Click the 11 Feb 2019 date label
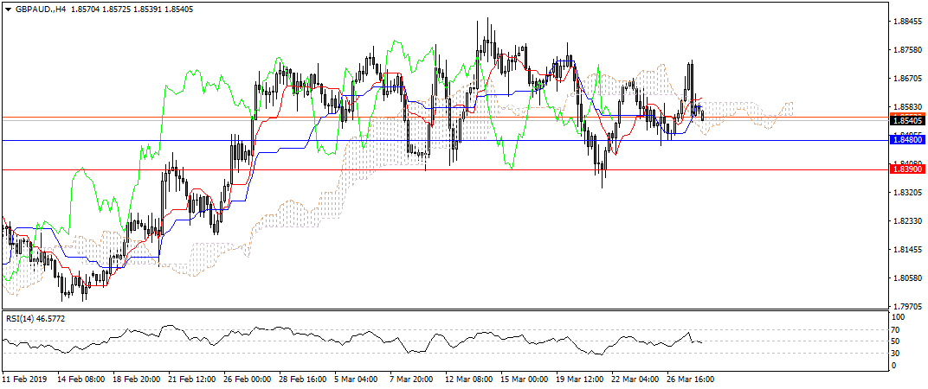The image size is (928, 389). click(x=24, y=379)
